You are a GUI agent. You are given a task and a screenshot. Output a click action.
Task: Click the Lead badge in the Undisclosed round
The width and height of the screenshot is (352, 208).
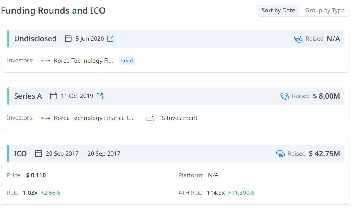pos(127,61)
